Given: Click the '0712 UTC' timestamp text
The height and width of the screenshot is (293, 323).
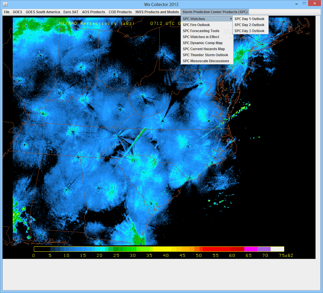Looking at the screenshot, I should (x=162, y=24).
